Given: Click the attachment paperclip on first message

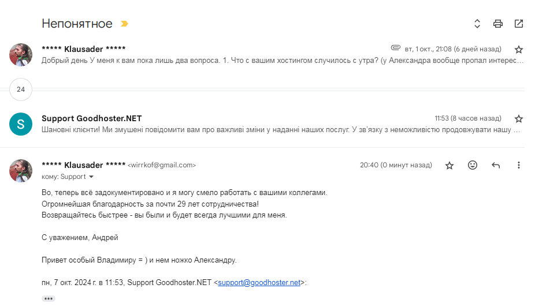Looking at the screenshot, I should 395,47.
